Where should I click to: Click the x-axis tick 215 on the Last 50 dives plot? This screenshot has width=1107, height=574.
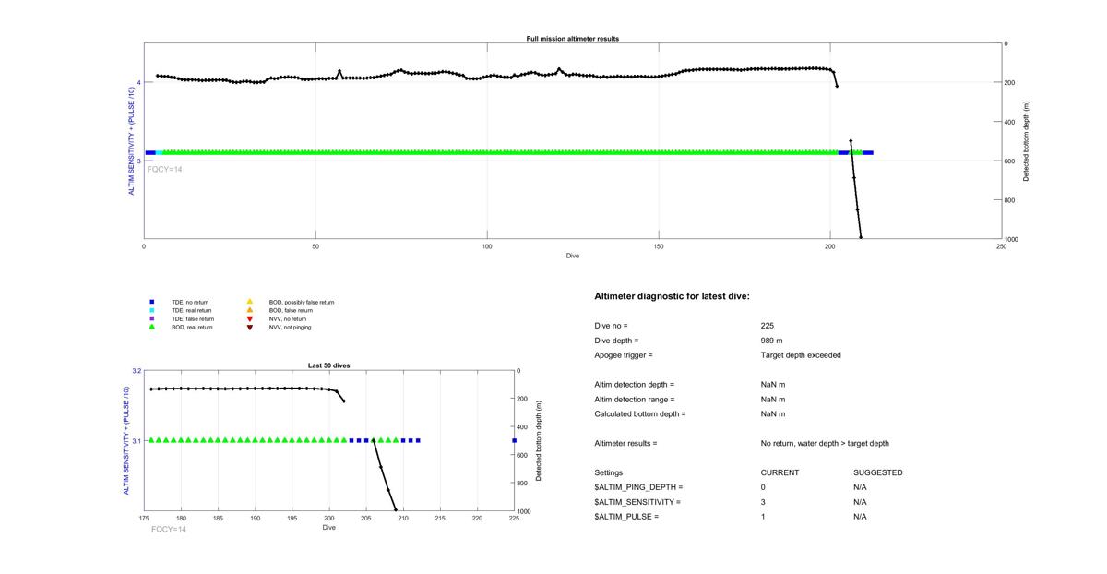coord(440,519)
